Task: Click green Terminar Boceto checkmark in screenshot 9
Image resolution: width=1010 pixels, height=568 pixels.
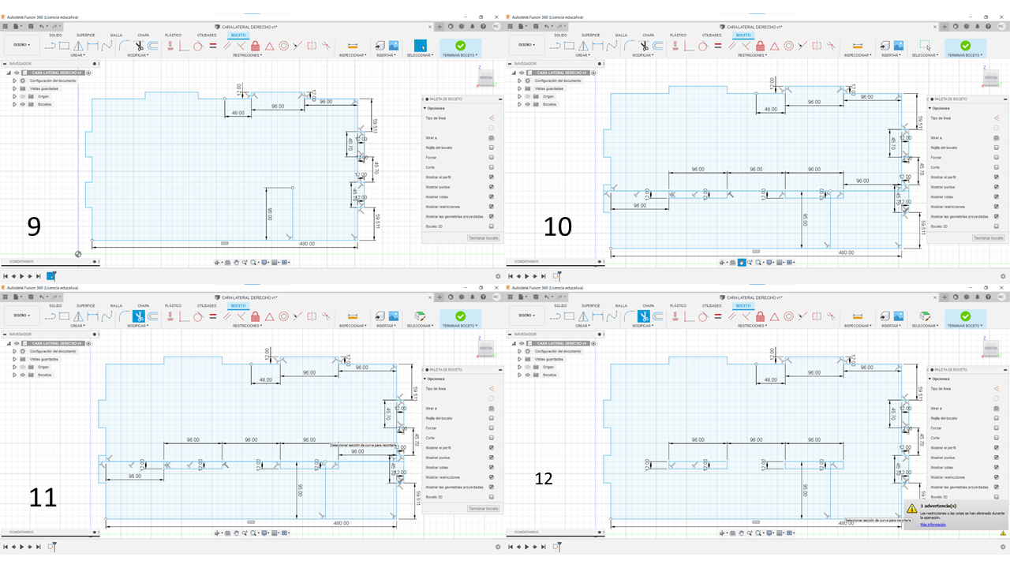Action: click(x=460, y=46)
